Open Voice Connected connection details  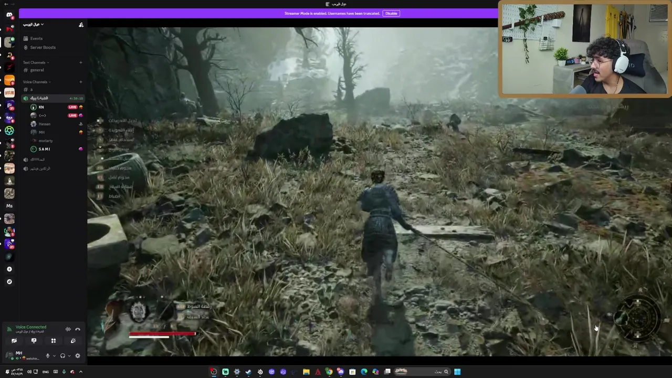[x=31, y=327]
